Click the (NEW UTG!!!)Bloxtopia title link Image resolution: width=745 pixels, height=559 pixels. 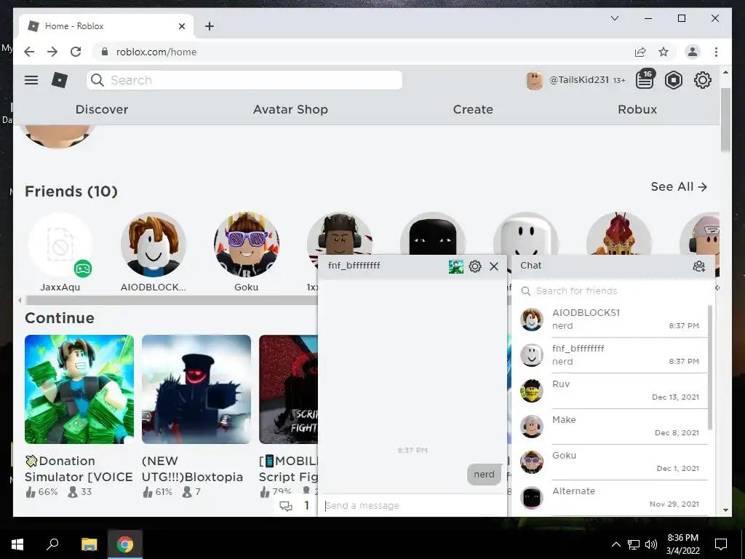click(x=192, y=469)
